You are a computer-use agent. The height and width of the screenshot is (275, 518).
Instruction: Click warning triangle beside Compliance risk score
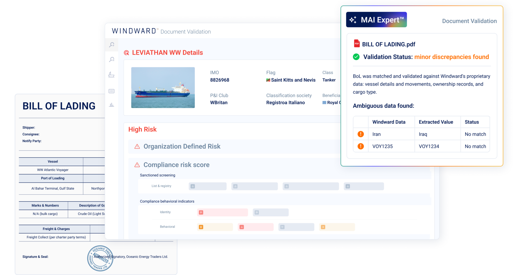[x=137, y=165]
